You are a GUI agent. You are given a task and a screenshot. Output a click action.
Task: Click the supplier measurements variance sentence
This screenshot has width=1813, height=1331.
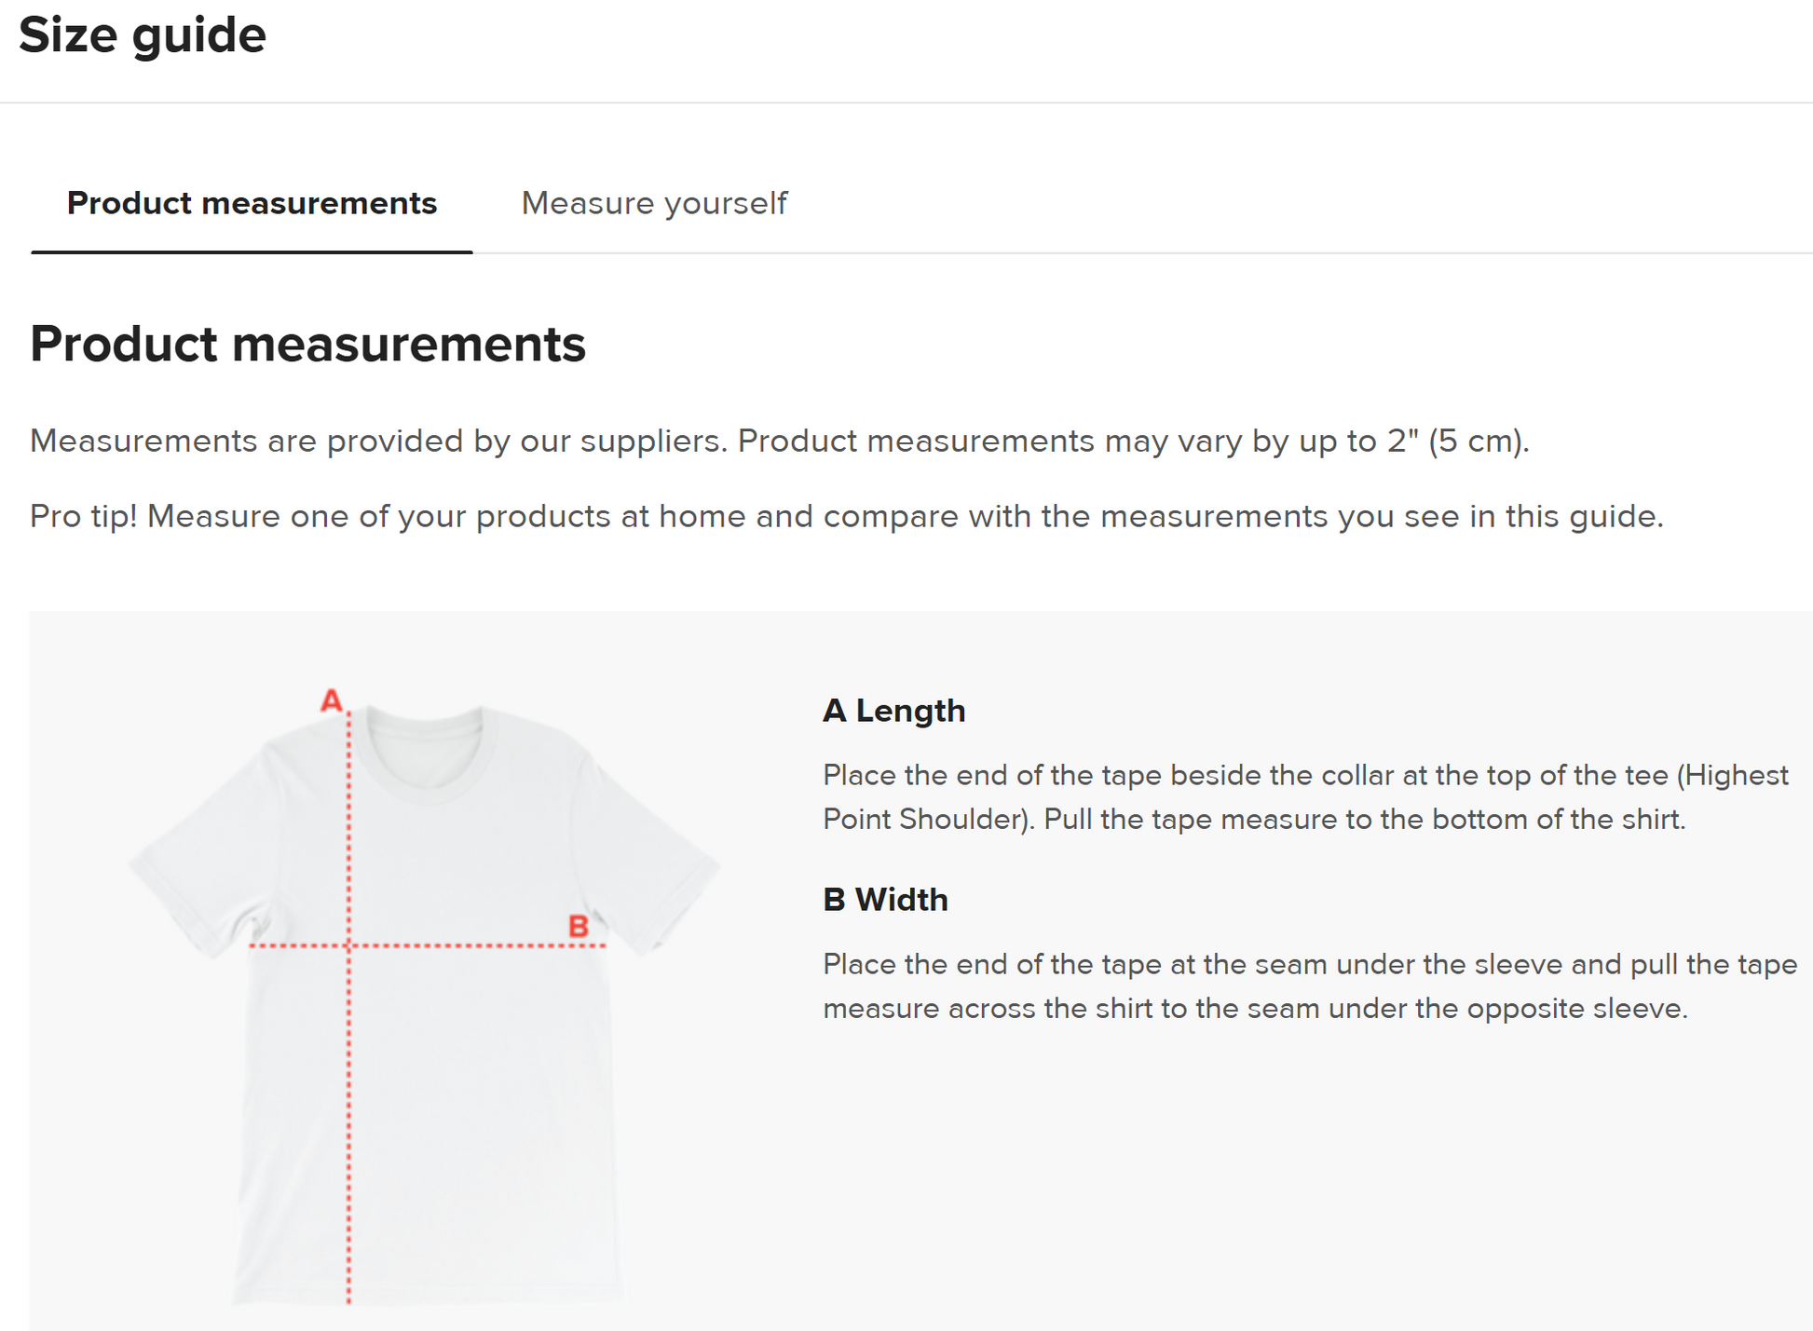(x=779, y=441)
